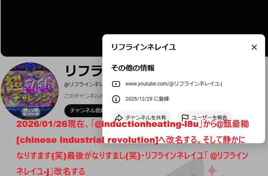Viewport: 268px width, 176px height.
Task: Click the pink sparkle star icon
Action: [212, 170]
